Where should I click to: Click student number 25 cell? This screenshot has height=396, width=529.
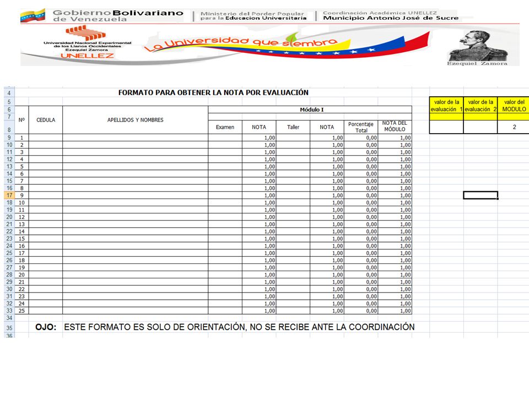coord(21,311)
